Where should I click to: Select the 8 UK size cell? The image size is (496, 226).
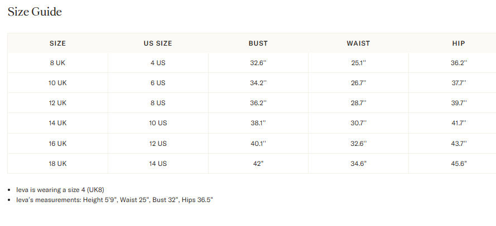click(57, 63)
